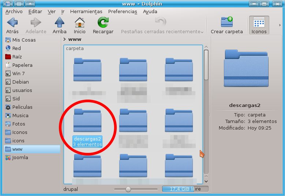Select middle folder in top row

pyautogui.click(x=133, y=70)
